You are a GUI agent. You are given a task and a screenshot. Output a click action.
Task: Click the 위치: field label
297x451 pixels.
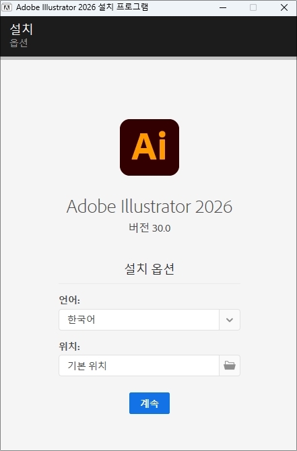(x=69, y=346)
